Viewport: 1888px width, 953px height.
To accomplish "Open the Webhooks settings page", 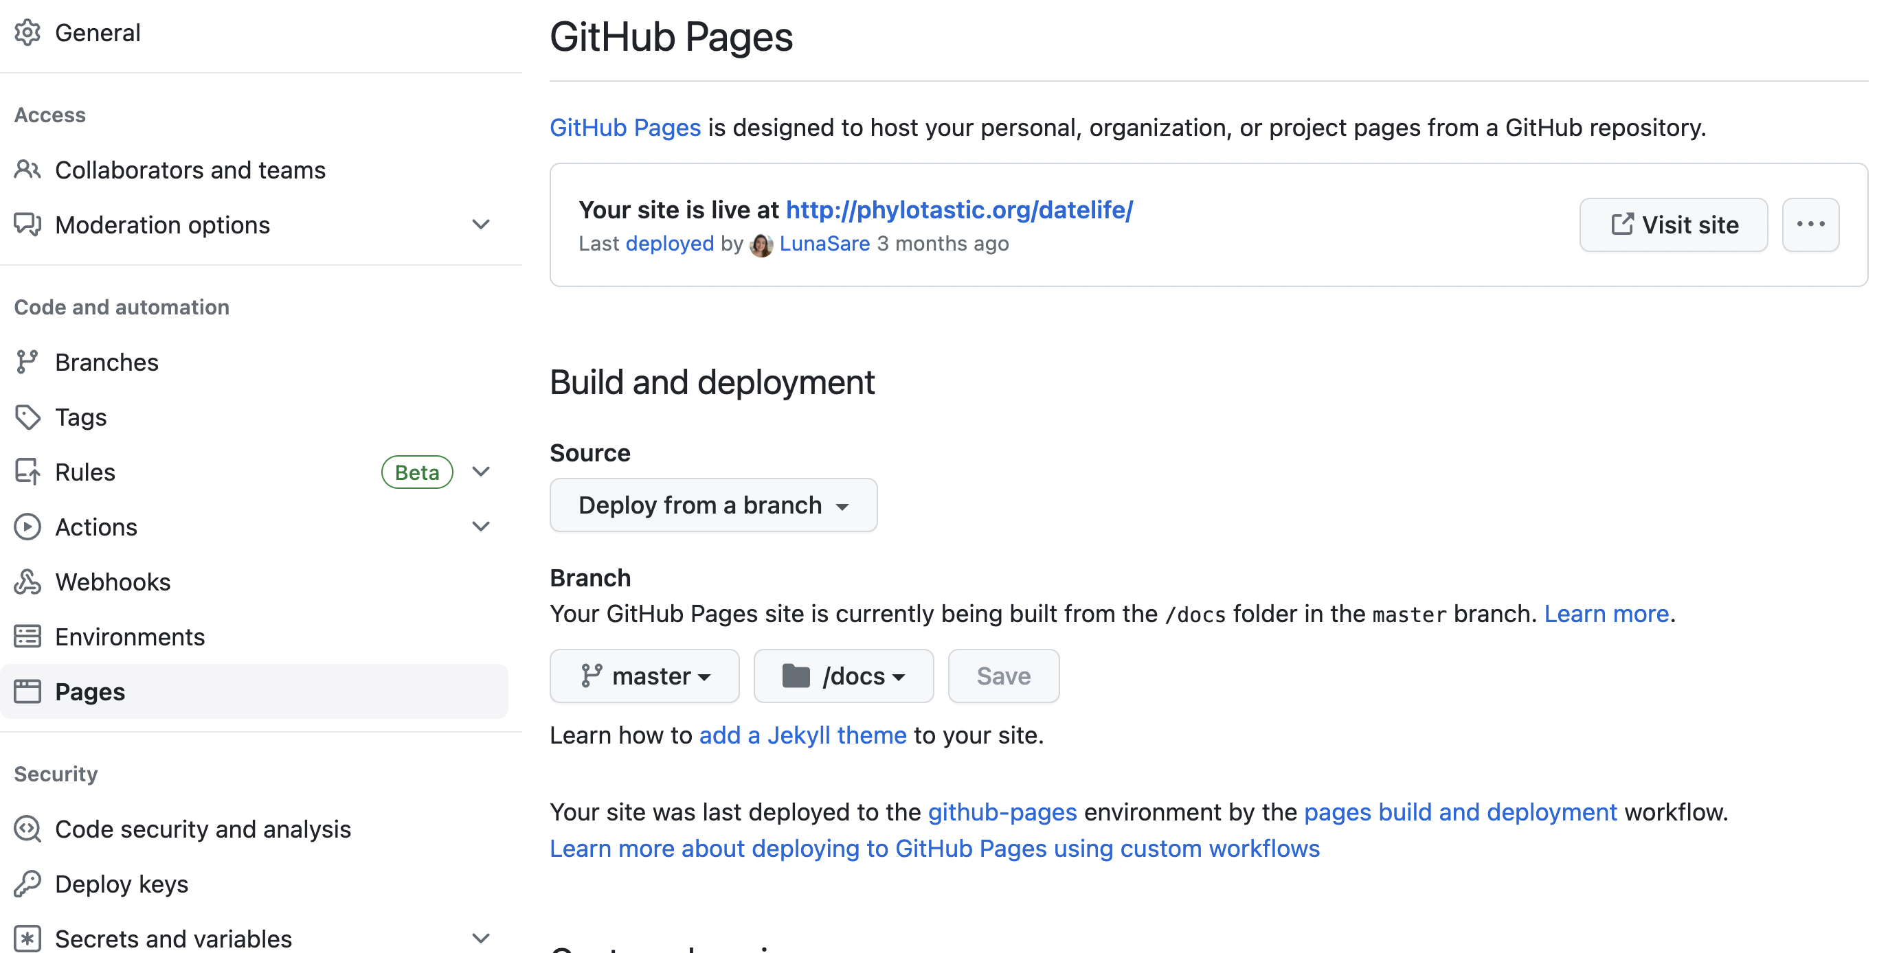I will (x=254, y=582).
